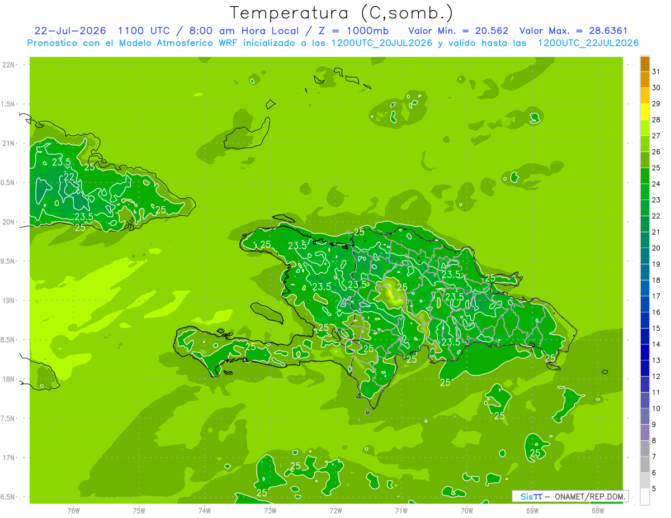Click the '19N' latitude axis label
The height and width of the screenshot is (518, 671).
click(9, 300)
